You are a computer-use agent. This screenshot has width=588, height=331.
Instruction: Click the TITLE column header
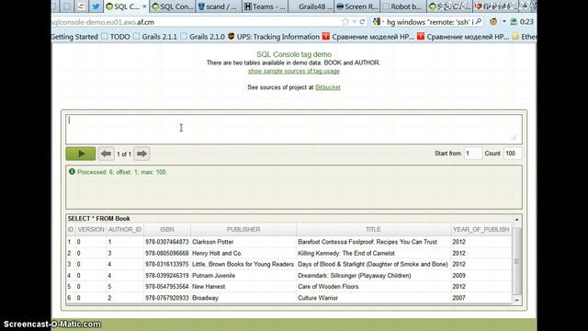[373, 229]
